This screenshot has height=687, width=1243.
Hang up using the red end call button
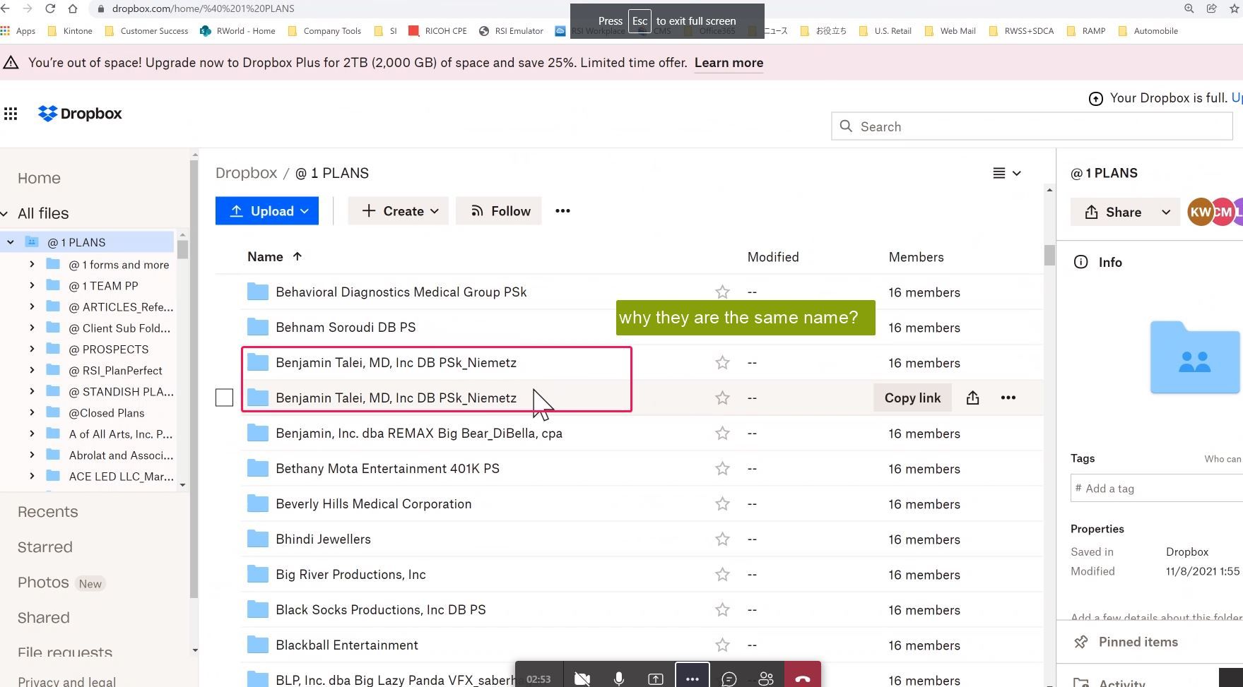coord(802,679)
